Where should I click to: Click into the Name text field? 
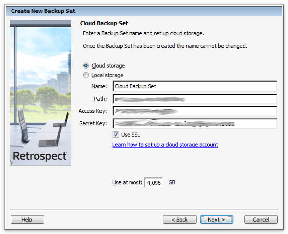195,86
